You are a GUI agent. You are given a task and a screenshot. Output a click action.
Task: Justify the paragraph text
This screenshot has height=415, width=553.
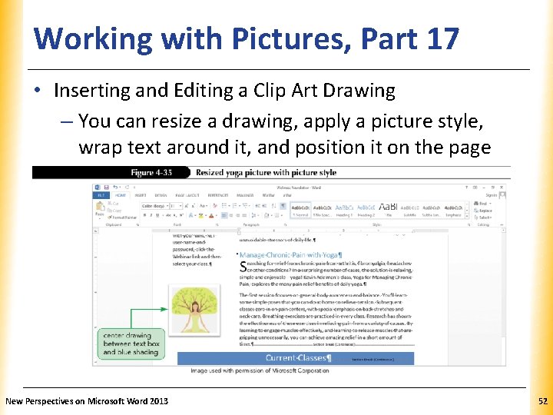click(x=244, y=215)
